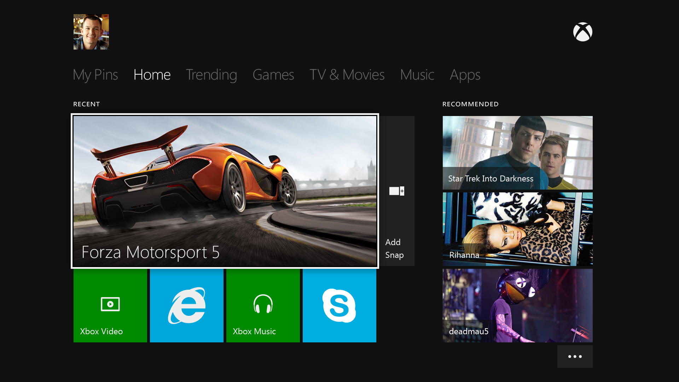Launch Internet Explorer
Image resolution: width=679 pixels, height=382 pixels.
pyautogui.click(x=186, y=305)
